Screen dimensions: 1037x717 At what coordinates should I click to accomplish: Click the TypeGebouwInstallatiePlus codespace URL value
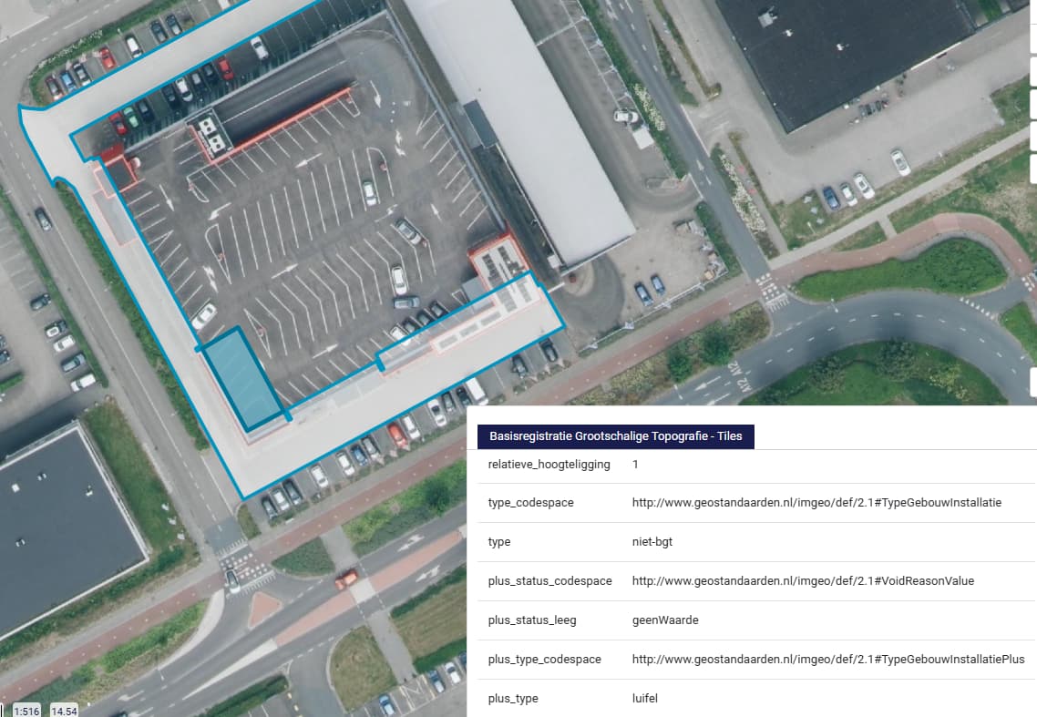(828, 659)
